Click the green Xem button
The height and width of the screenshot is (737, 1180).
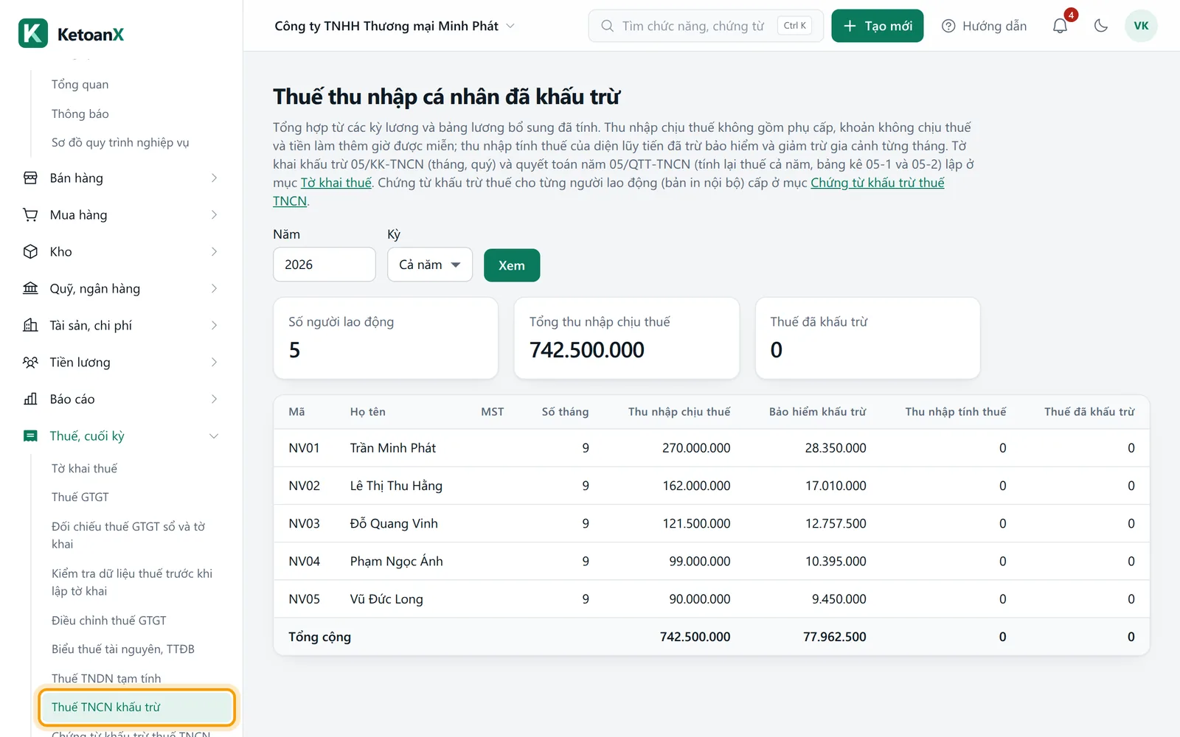[x=512, y=265]
